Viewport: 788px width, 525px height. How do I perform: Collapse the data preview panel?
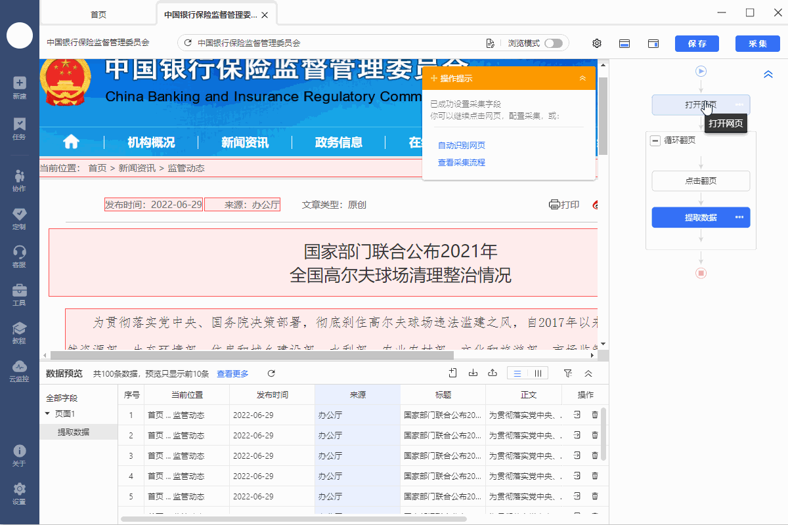(588, 373)
